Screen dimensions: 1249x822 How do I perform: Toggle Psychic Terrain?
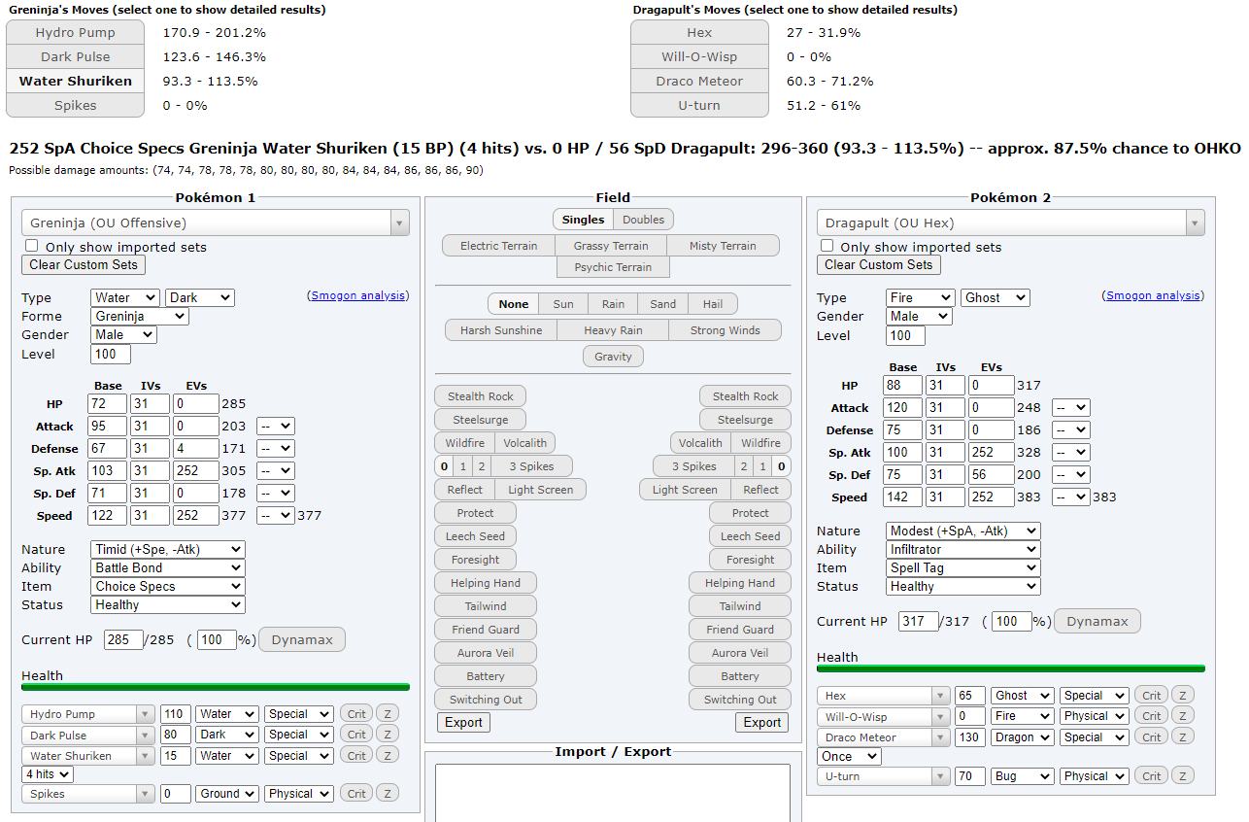613,267
